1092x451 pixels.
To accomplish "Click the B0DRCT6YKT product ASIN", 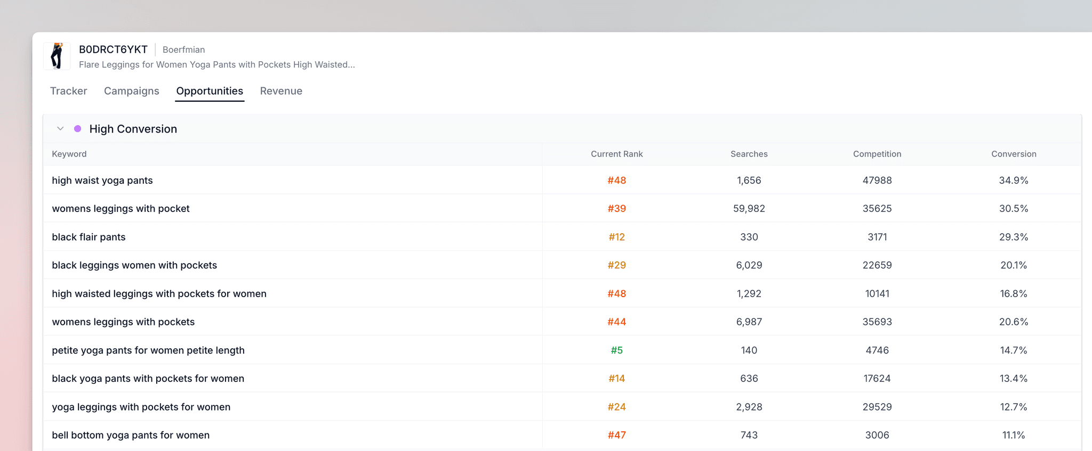I will tap(113, 50).
